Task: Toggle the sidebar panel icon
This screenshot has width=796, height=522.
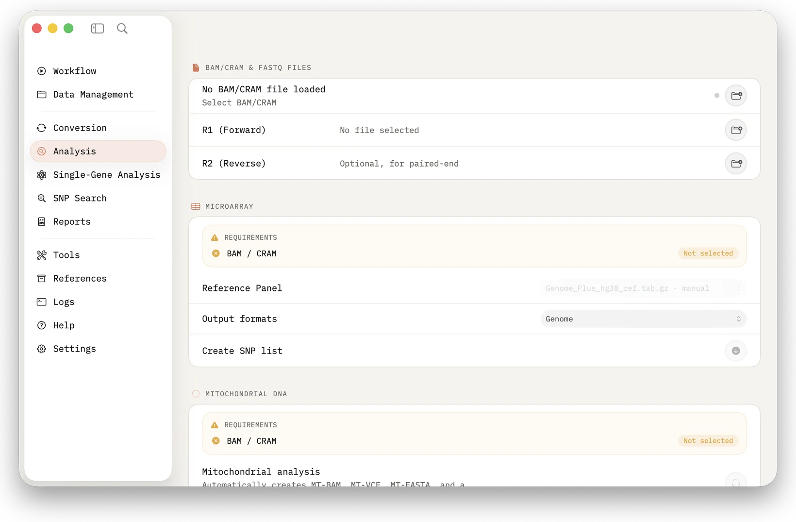Action: tap(97, 29)
